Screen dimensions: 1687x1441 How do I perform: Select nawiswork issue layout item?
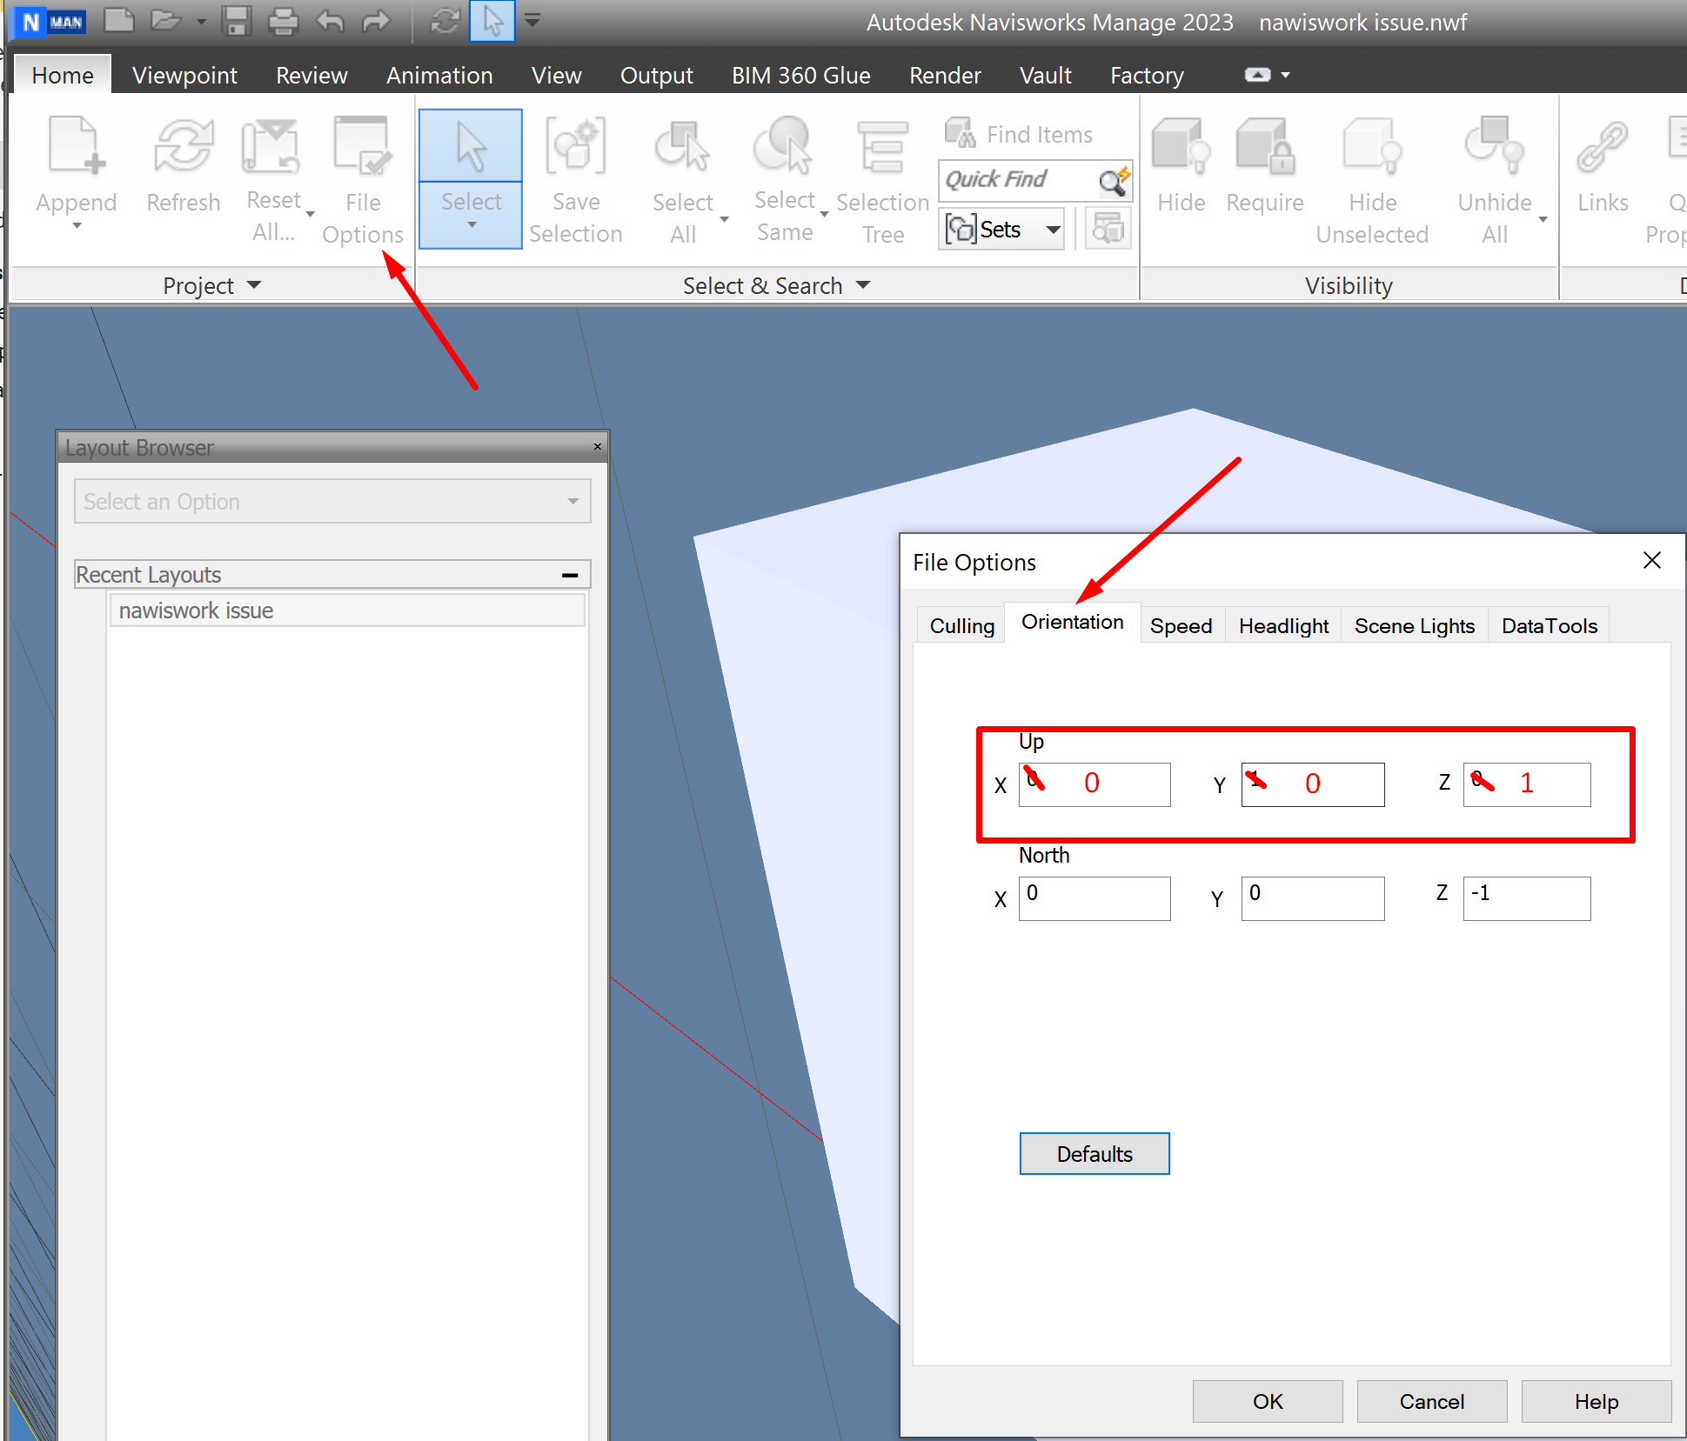(196, 610)
